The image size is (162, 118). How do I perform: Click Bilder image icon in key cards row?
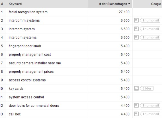(136, 88)
